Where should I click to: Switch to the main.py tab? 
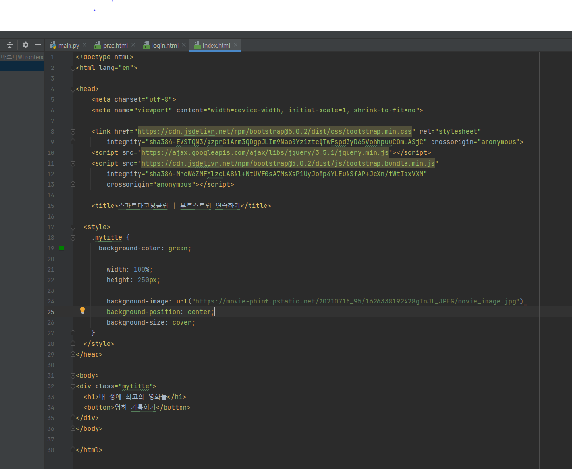click(69, 45)
